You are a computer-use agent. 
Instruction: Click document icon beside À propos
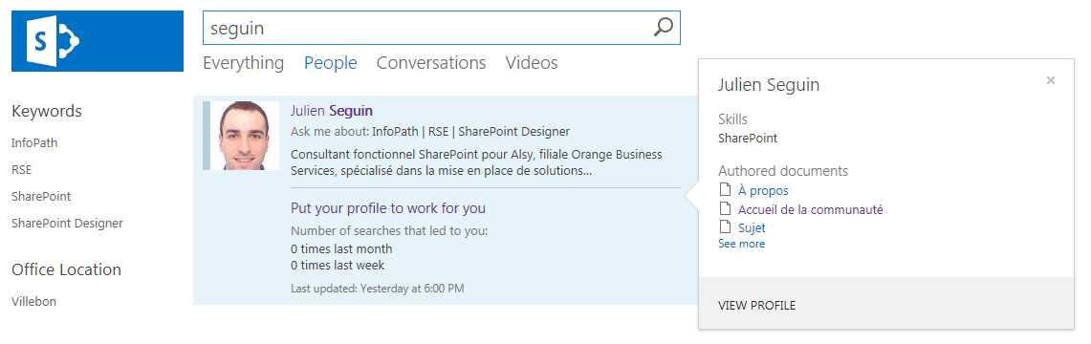point(725,189)
